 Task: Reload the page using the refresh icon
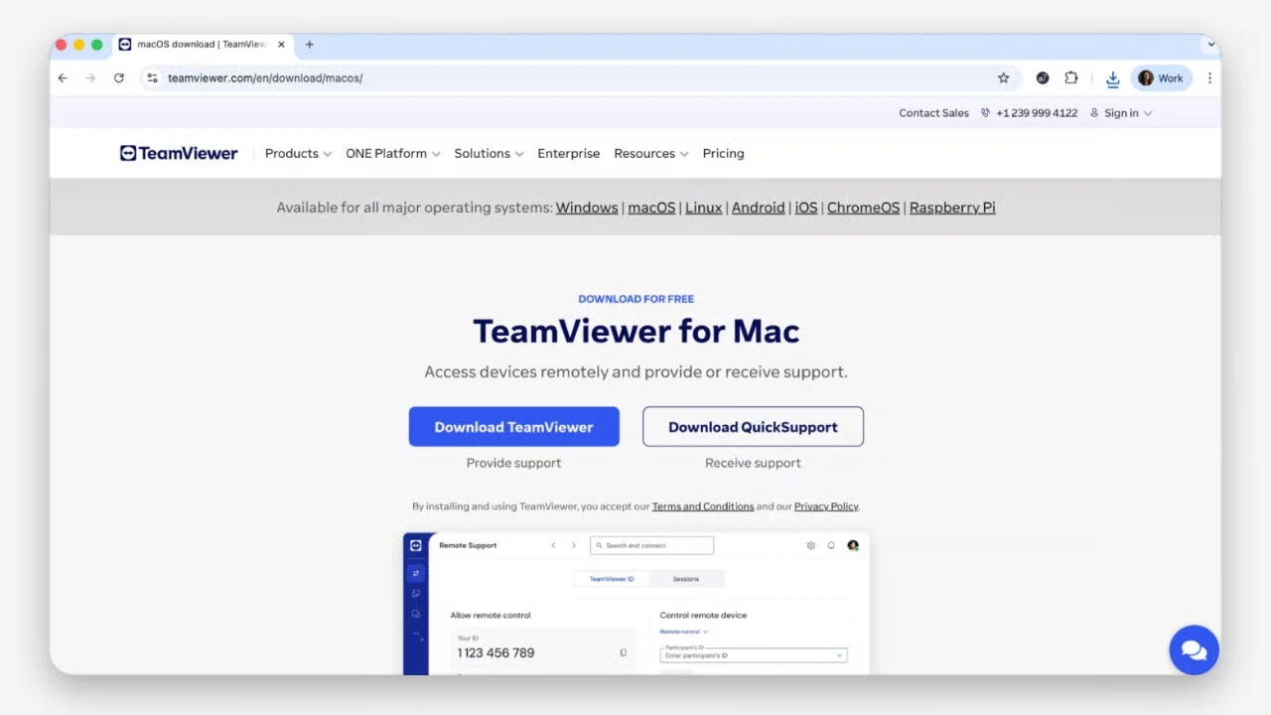tap(118, 77)
